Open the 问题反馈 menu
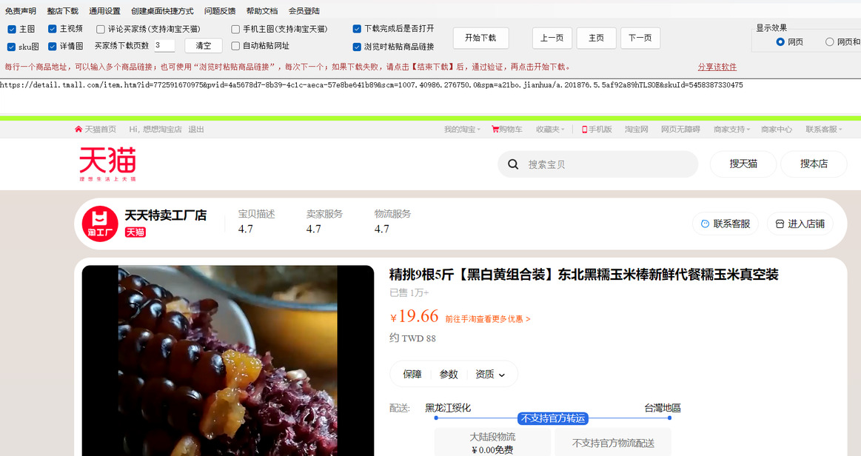This screenshot has height=456, width=861. (x=220, y=11)
